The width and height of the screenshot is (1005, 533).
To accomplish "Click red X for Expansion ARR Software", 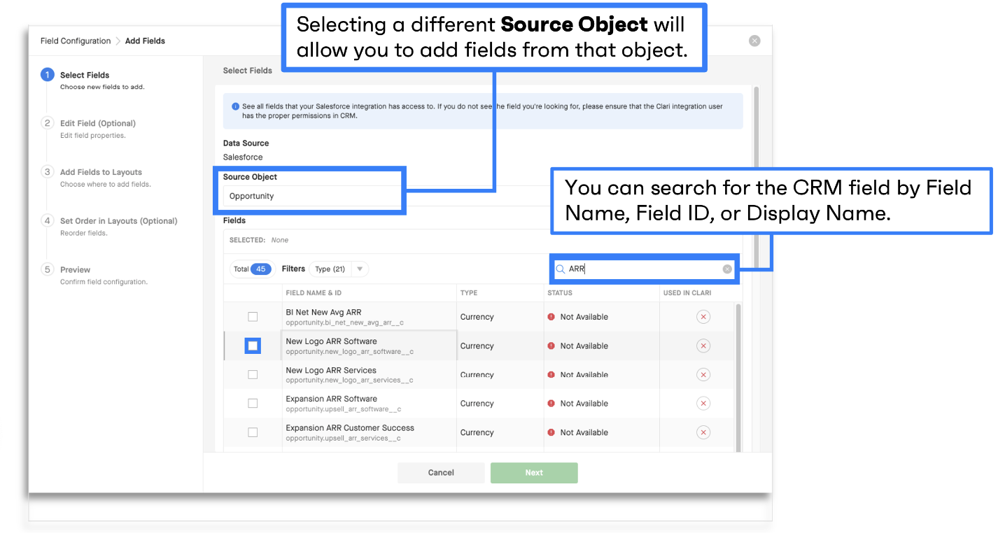I will pos(703,404).
